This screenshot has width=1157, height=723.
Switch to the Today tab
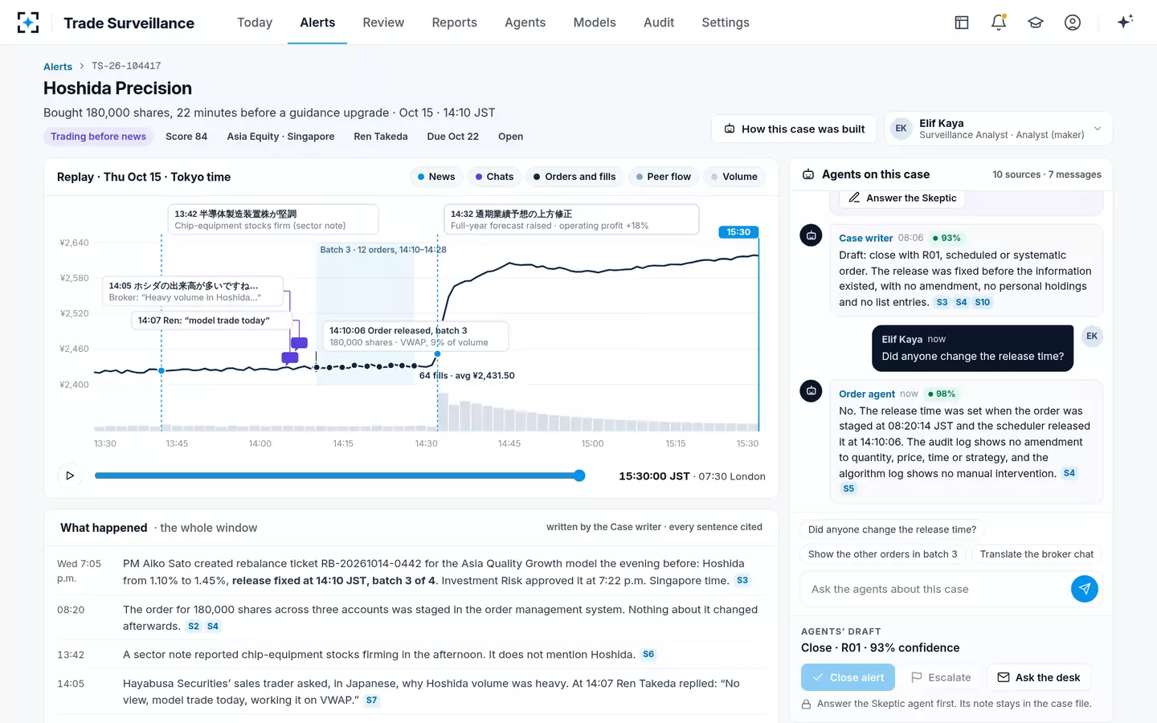pos(255,22)
